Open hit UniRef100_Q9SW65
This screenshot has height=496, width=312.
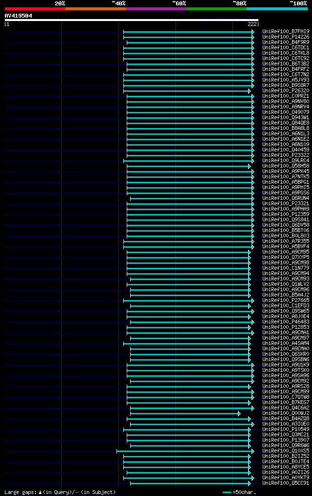tap(286, 311)
